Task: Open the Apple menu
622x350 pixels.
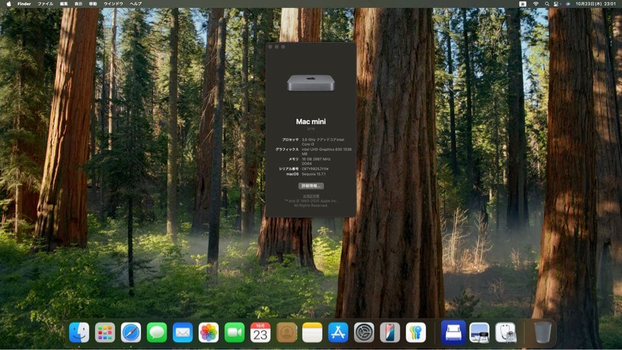Action: click(x=8, y=4)
